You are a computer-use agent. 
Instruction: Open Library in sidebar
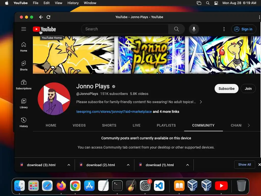click(24, 104)
